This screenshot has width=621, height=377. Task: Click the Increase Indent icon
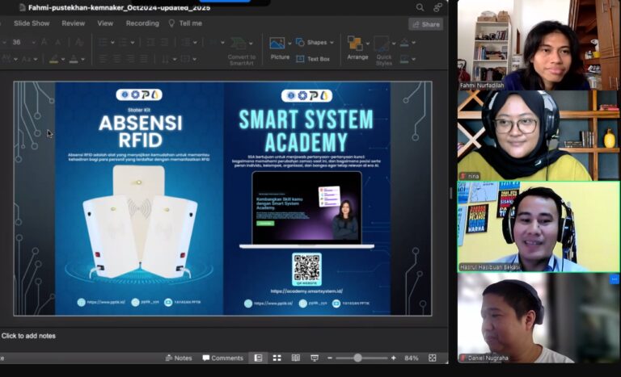point(164,42)
